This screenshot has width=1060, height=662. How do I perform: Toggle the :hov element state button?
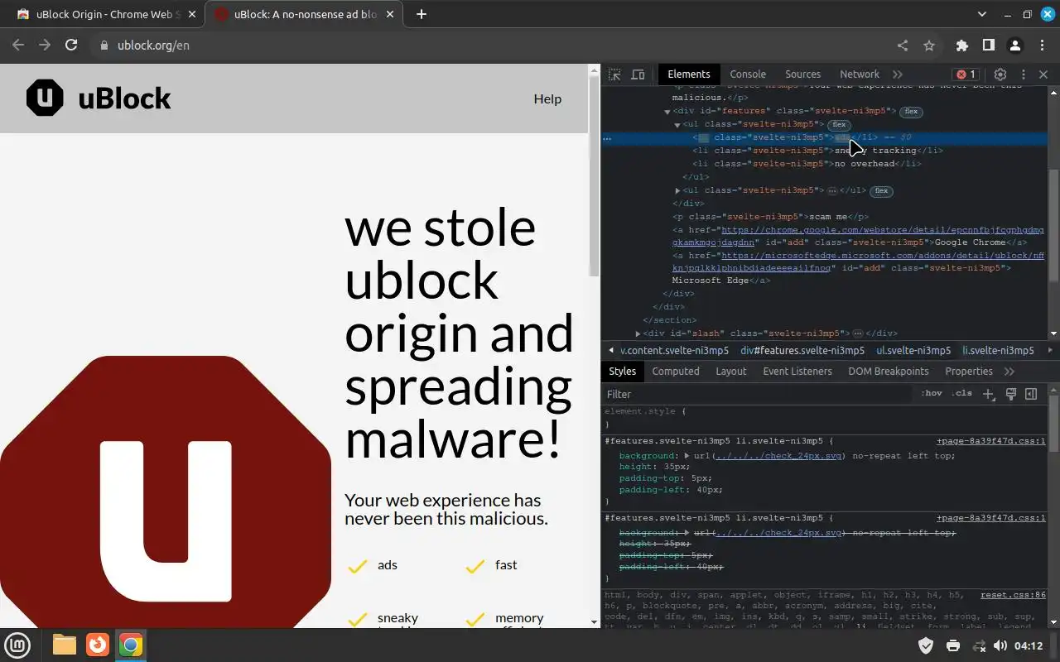point(932,393)
